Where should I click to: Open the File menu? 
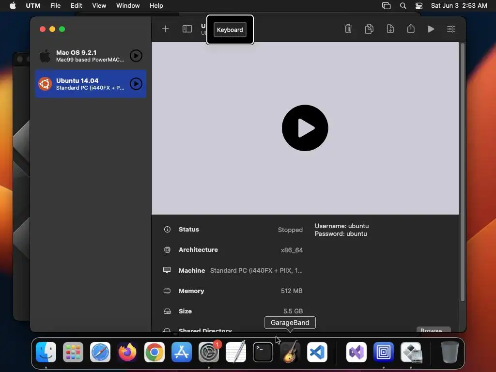[x=55, y=6]
